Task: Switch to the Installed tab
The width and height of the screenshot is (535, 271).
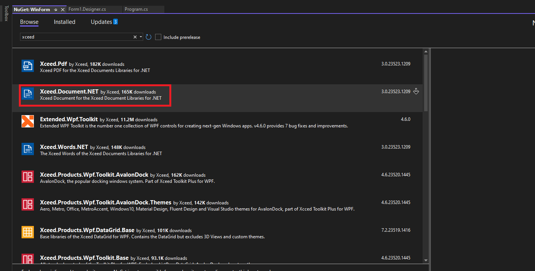Action: coord(64,22)
